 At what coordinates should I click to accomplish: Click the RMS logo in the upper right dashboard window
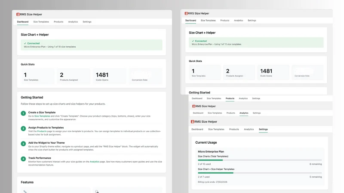(186, 13)
